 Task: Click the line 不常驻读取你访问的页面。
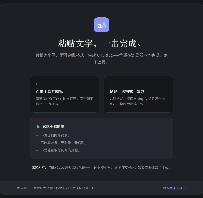[60, 150]
